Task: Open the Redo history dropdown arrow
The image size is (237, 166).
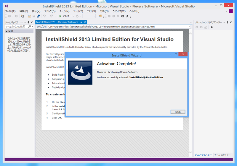Action: (x=55, y=16)
